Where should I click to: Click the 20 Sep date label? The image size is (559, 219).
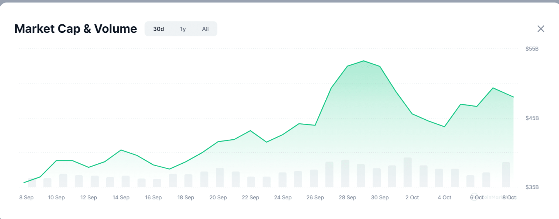(x=218, y=198)
